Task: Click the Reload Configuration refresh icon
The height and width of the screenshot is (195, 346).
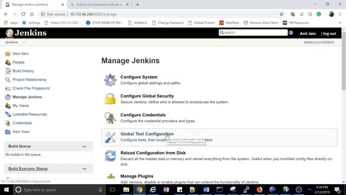Action: tap(110, 155)
